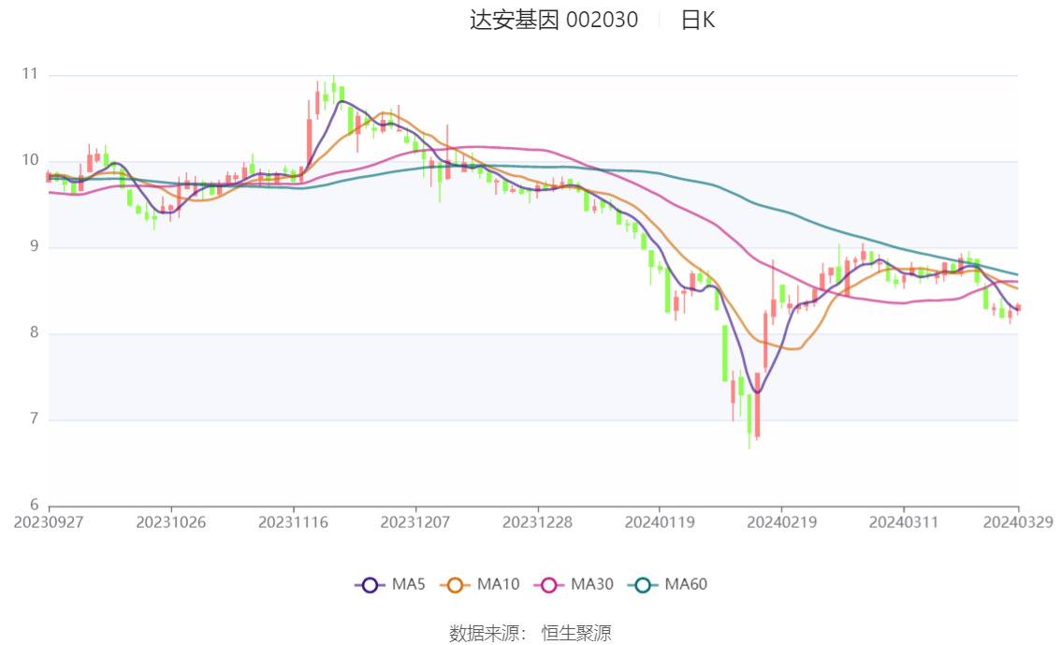Select the 20240329 end date label
1061x645 pixels.
click(x=1018, y=522)
